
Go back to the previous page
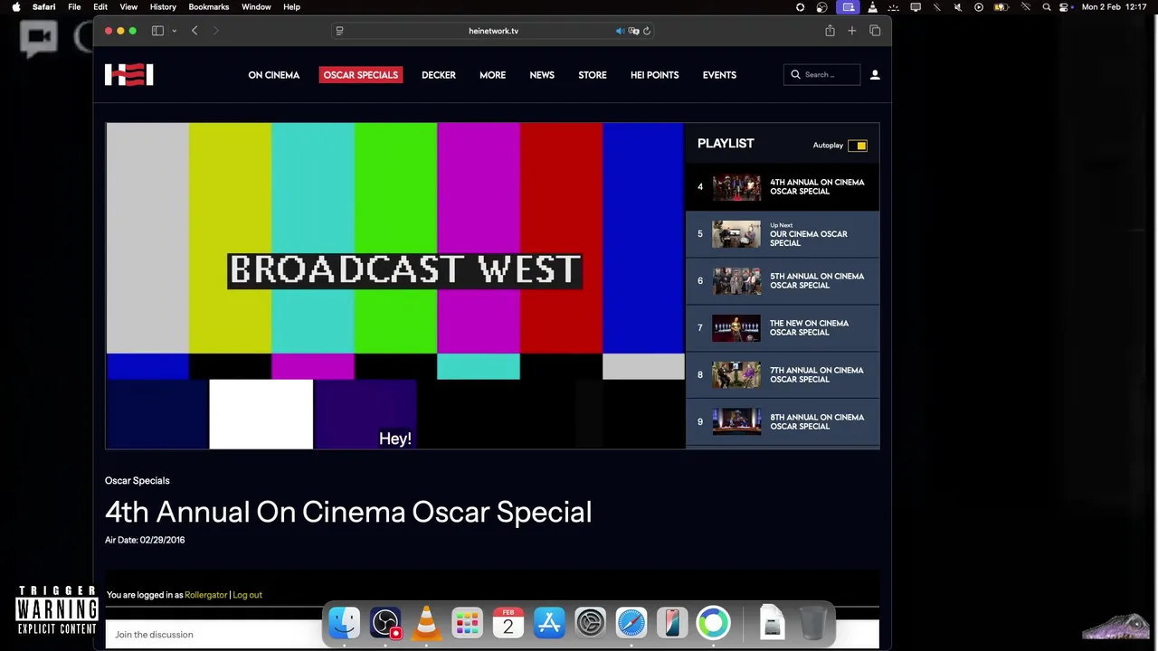[x=195, y=31]
